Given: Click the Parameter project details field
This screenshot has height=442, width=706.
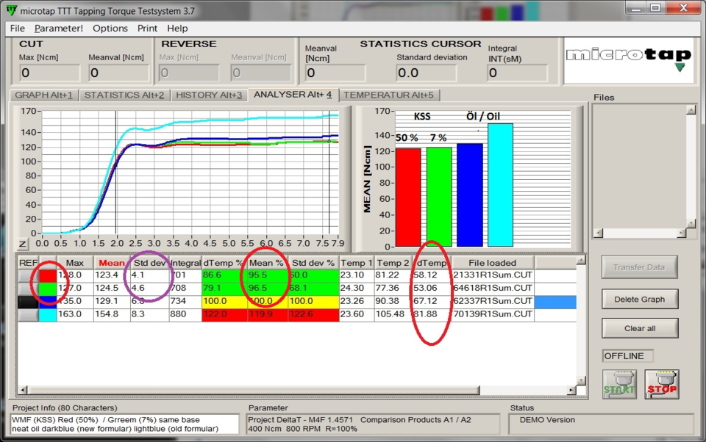Looking at the screenshot, I should pos(373,424).
